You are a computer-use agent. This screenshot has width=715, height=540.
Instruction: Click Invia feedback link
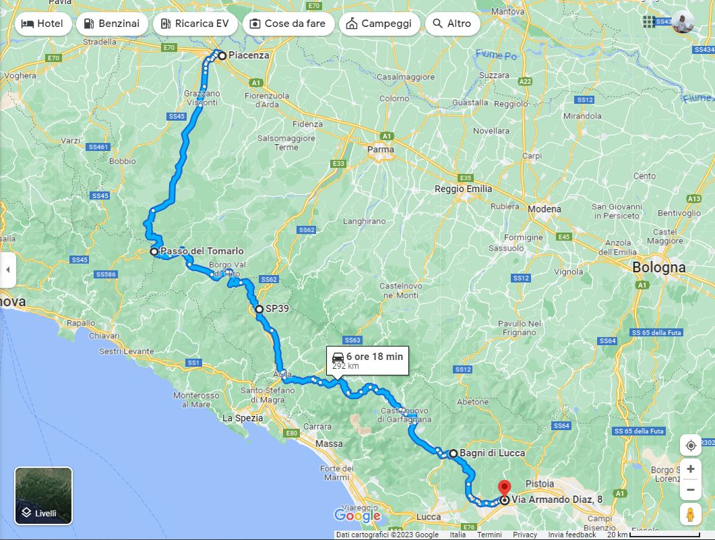[x=572, y=535]
